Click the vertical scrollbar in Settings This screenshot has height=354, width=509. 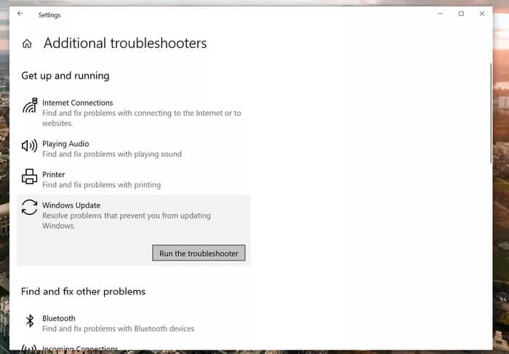[x=491, y=113]
